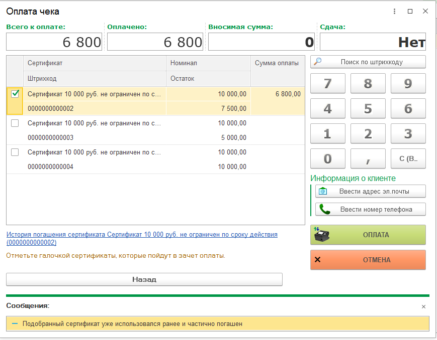Screen dimensions: 437x340
Task: Tap keypad digit 7
Action: point(328,83)
